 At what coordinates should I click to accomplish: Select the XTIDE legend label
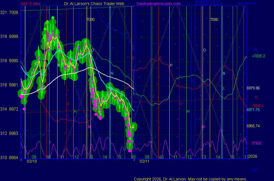pos(257,143)
